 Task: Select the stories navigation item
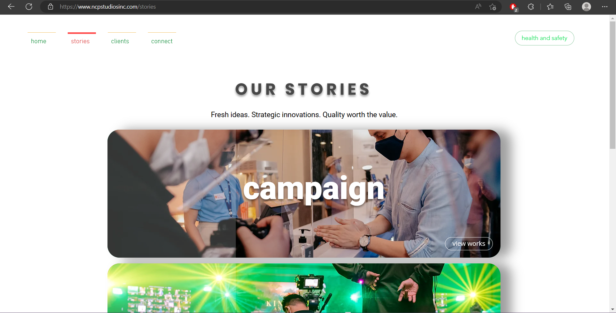point(80,41)
